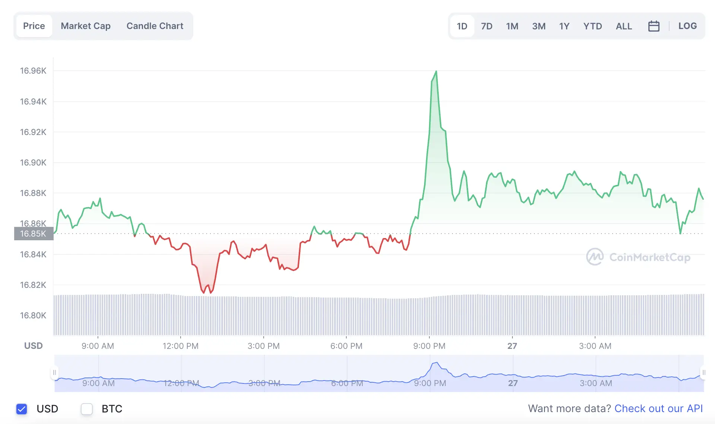Open the Check out our API link
The width and height of the screenshot is (715, 424).
[x=658, y=408]
